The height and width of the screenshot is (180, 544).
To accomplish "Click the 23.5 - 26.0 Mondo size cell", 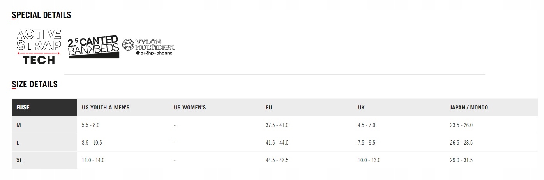I will (x=461, y=125).
